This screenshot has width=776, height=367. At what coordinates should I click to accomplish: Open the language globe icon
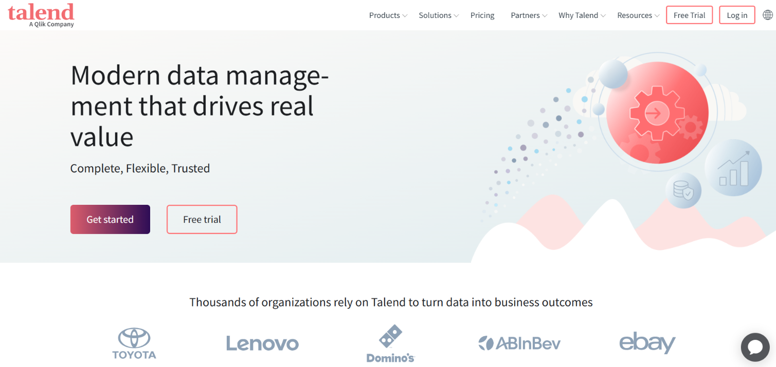click(767, 15)
